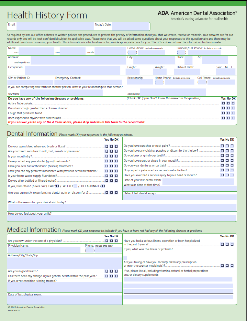The width and height of the screenshot is (247, 321).
Task: Check Yes for under care of physician
Action: pos(107,241)
